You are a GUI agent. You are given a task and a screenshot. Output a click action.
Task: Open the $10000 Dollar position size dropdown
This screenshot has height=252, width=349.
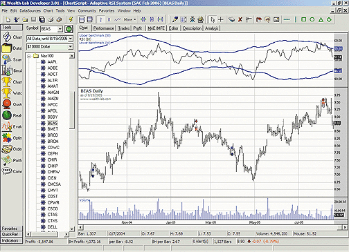[x=71, y=47]
